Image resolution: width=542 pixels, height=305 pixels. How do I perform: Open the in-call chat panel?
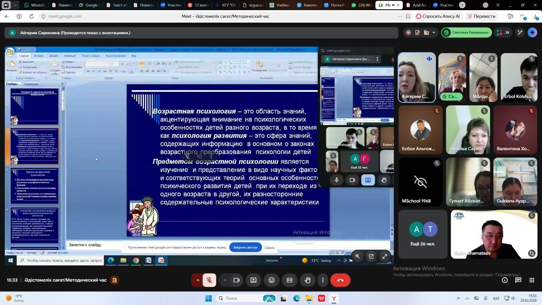click(x=518, y=280)
